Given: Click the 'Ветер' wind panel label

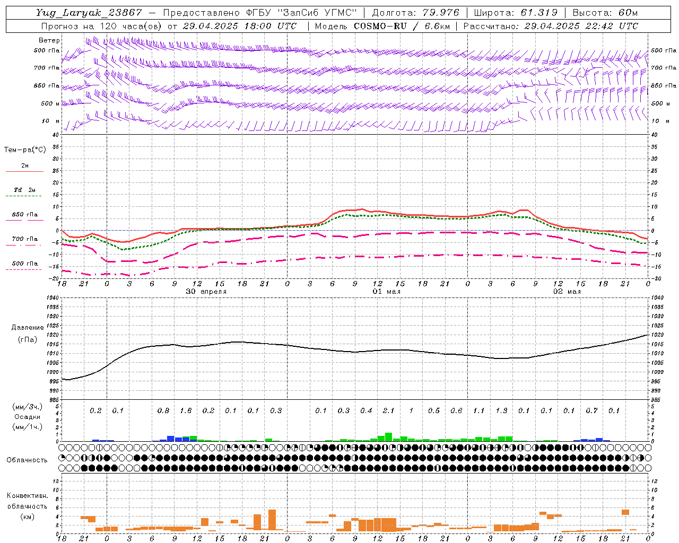Looking at the screenshot, I should (x=49, y=40).
